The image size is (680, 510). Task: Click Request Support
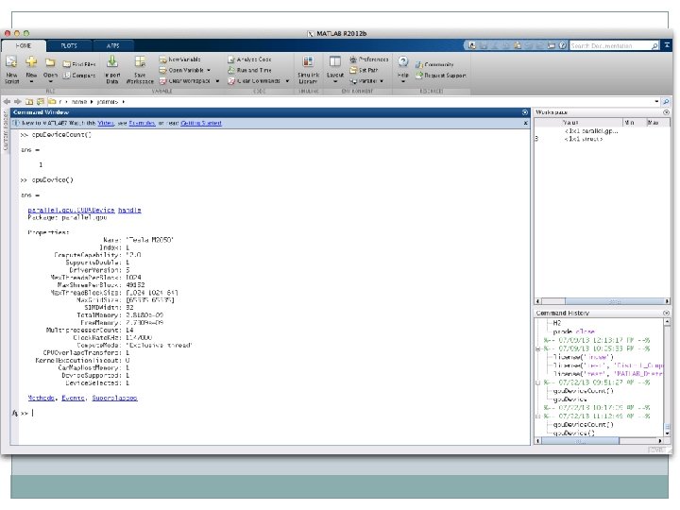point(441,76)
